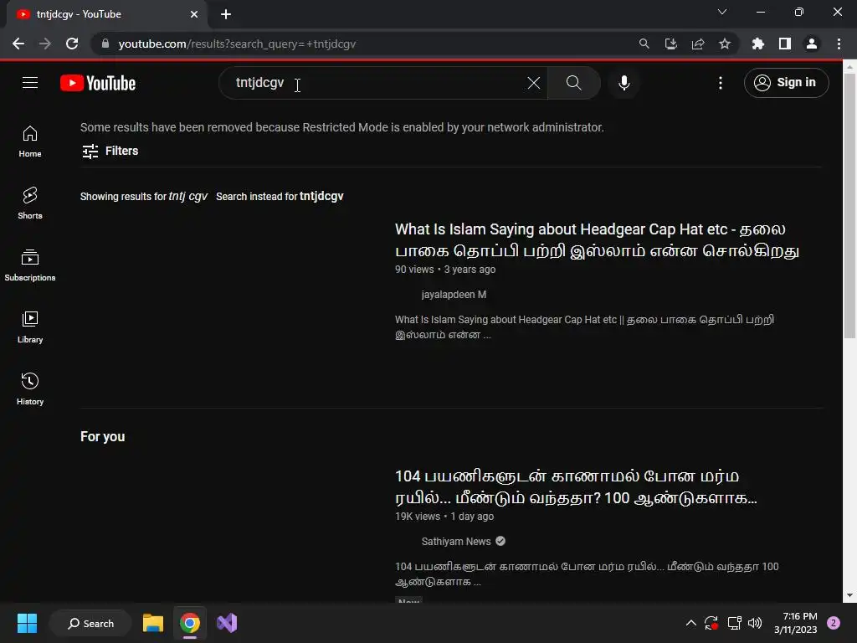
Task: Open Chrome three-dot menu
Action: (x=839, y=44)
